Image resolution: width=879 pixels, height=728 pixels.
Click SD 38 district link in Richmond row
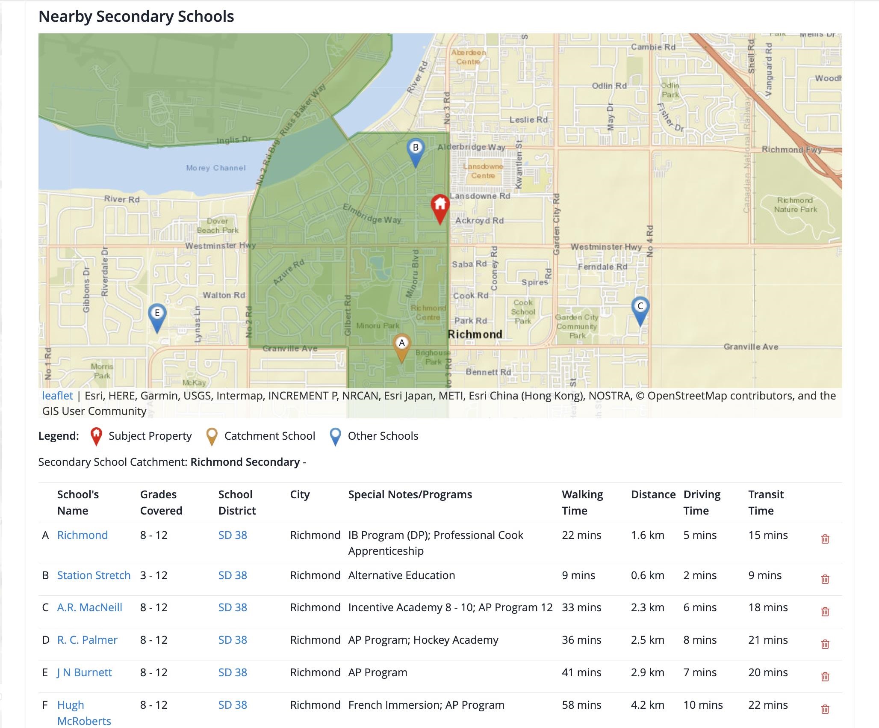[233, 535]
